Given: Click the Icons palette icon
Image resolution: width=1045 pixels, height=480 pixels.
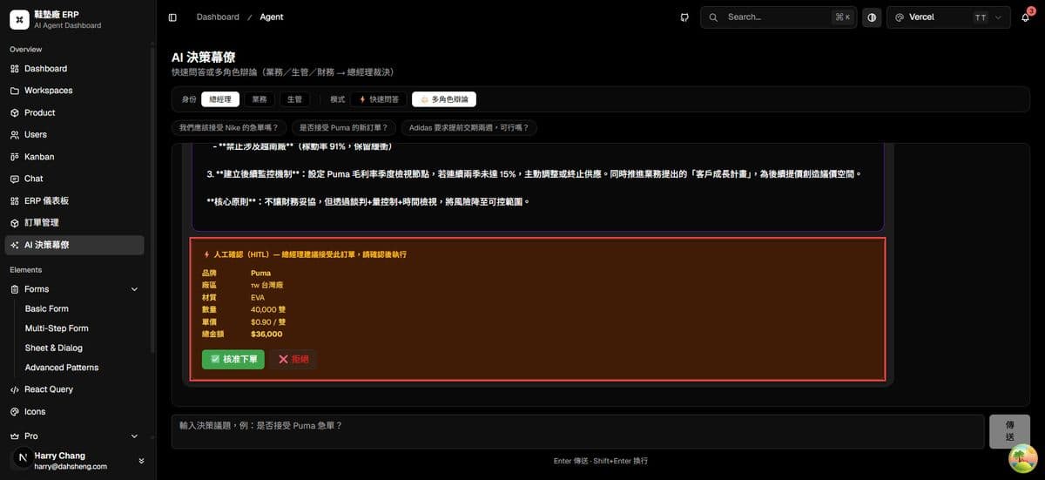Looking at the screenshot, I should (x=15, y=411).
